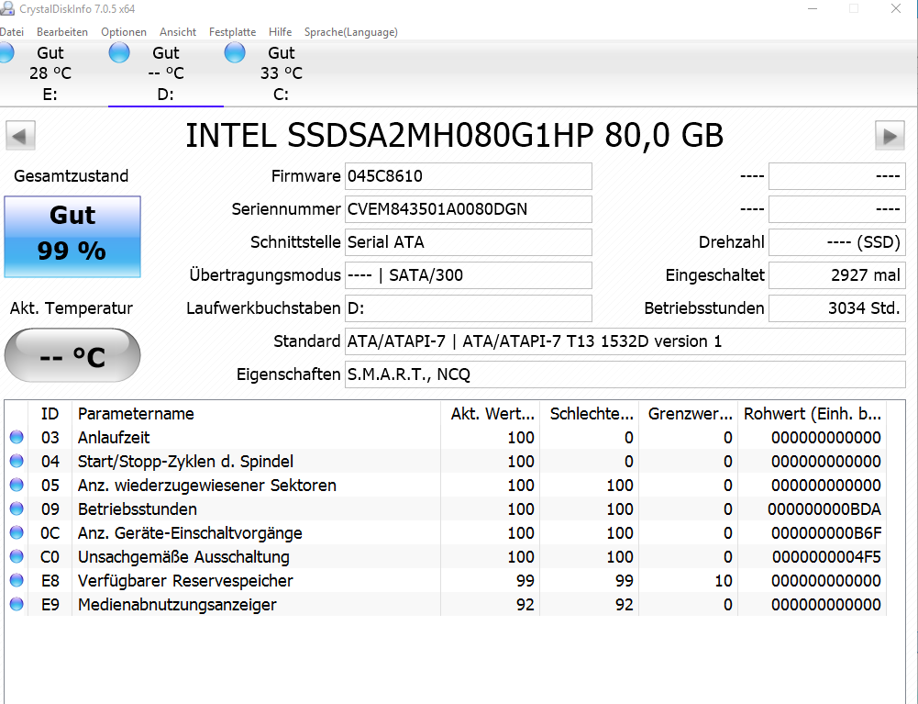Open the Optionen menu
Image resolution: width=918 pixels, height=704 pixels.
point(124,32)
